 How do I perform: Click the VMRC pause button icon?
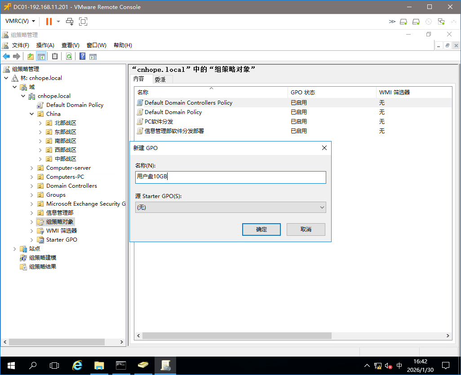coord(49,22)
